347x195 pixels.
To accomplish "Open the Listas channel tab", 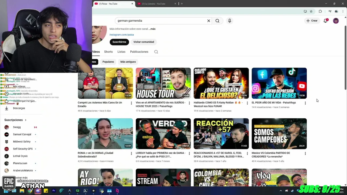I will point(121,52).
